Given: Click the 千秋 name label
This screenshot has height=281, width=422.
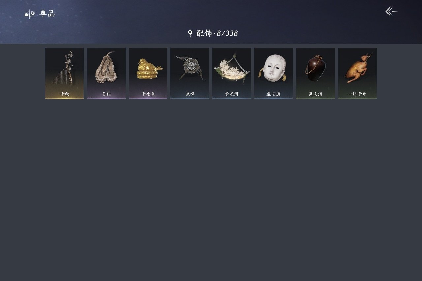Looking at the screenshot, I should coord(65,94).
